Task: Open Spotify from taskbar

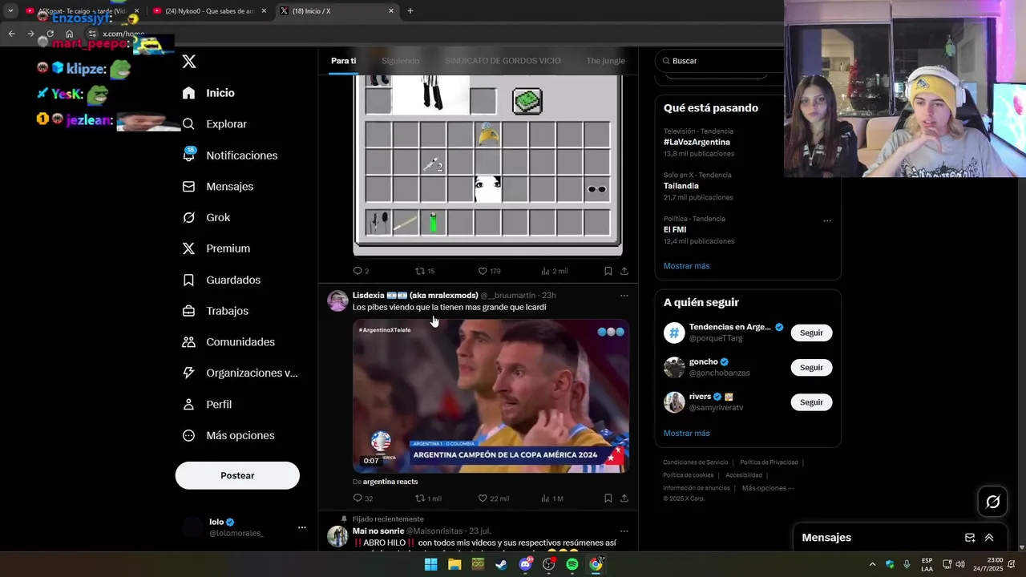Action: coord(572,564)
